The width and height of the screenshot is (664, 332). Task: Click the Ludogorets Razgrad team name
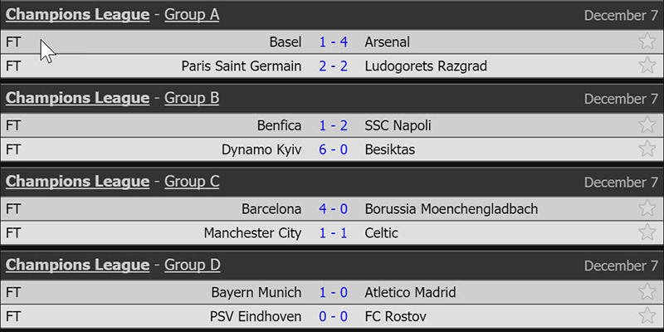click(426, 66)
